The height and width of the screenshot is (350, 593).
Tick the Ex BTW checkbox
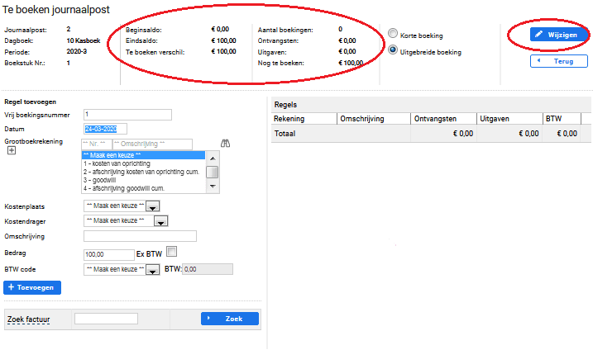(x=172, y=252)
